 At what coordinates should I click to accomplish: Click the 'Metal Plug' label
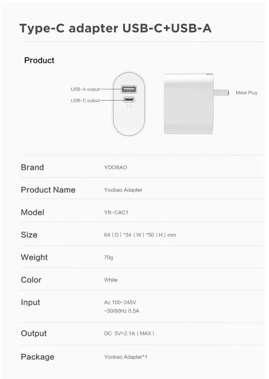click(x=246, y=93)
